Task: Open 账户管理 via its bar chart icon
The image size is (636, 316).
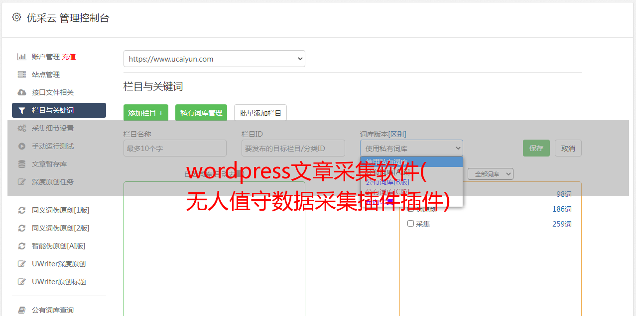Action: (x=22, y=57)
